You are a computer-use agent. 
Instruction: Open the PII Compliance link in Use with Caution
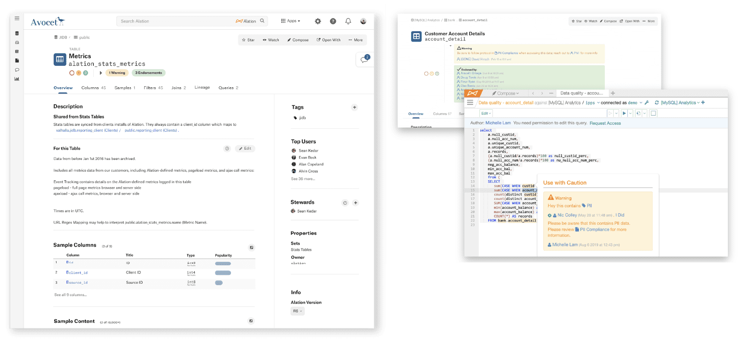pos(591,230)
